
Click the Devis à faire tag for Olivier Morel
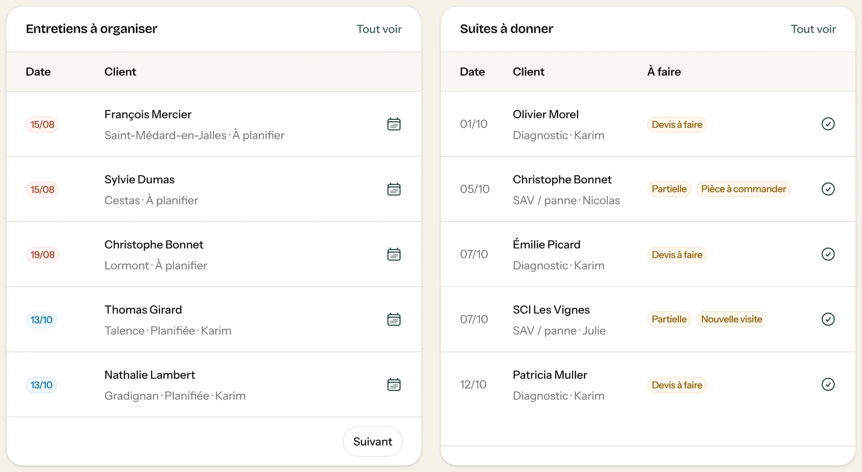tap(677, 124)
